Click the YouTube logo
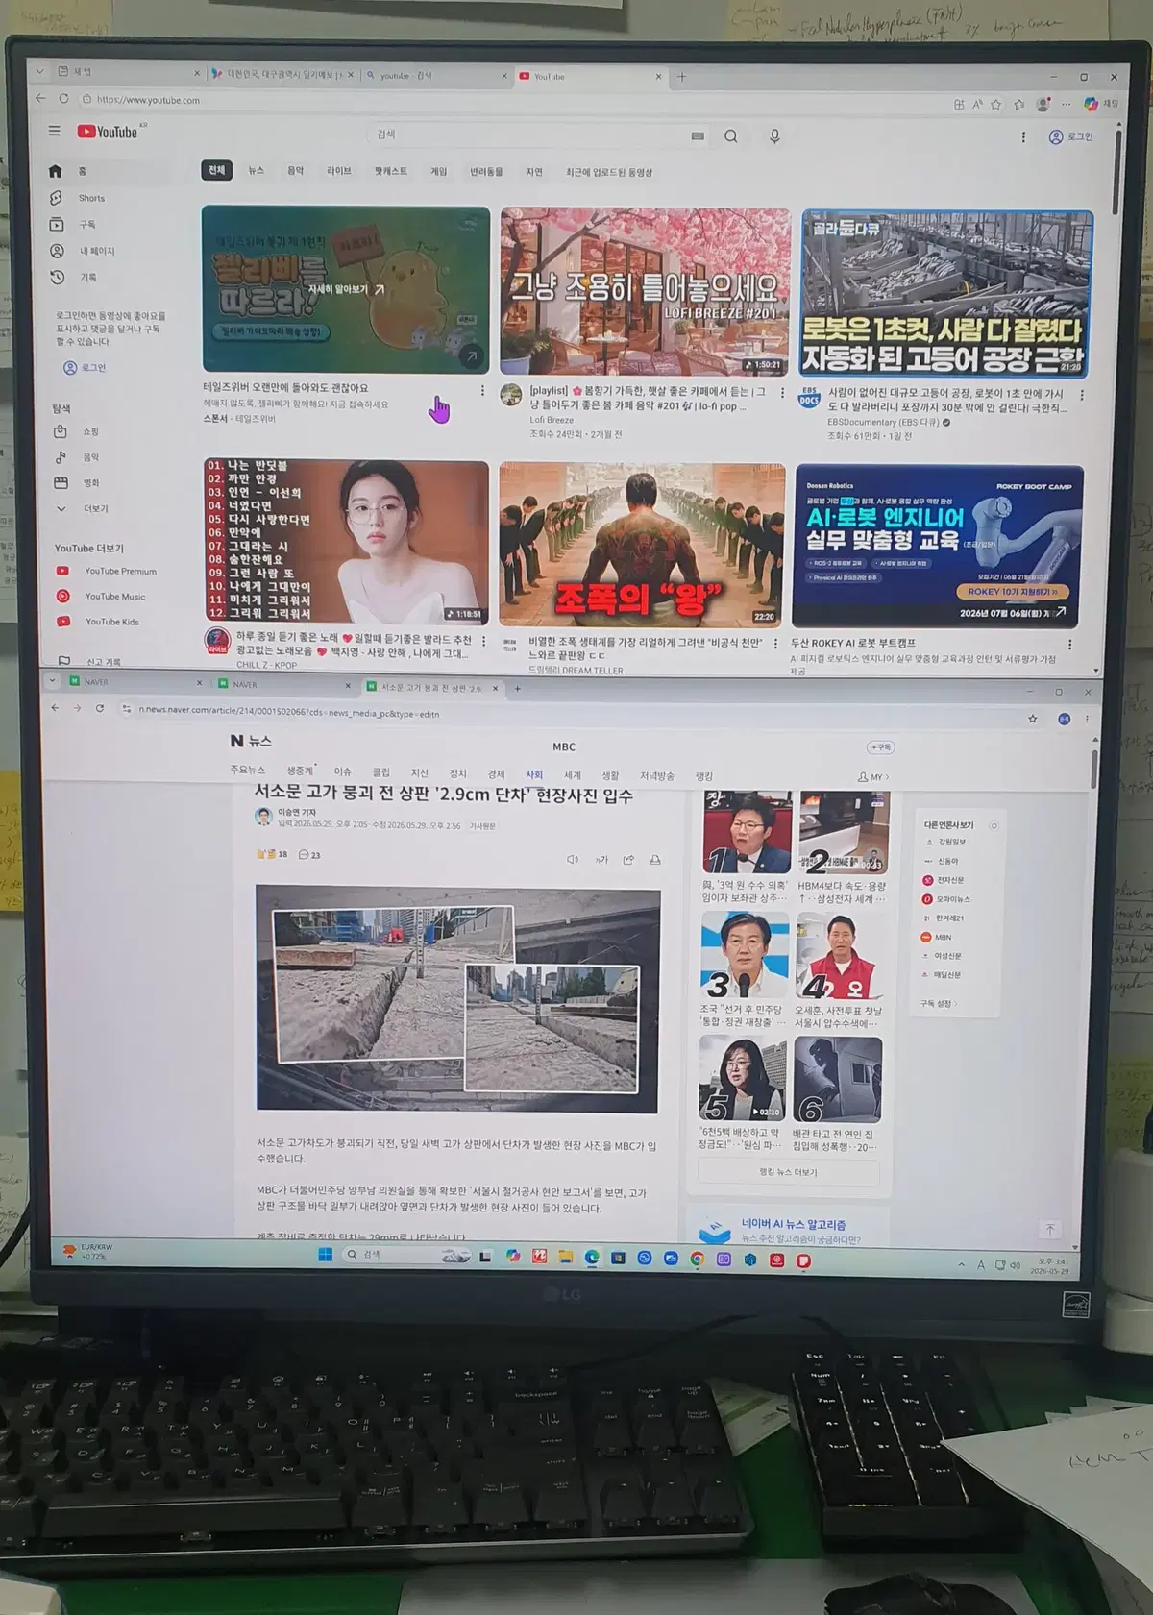The image size is (1153, 1615). [x=109, y=132]
